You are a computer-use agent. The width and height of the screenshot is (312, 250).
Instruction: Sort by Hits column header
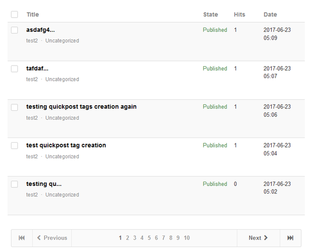[x=239, y=15]
